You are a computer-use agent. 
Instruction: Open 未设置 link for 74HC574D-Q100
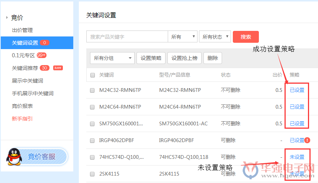tap(297, 157)
